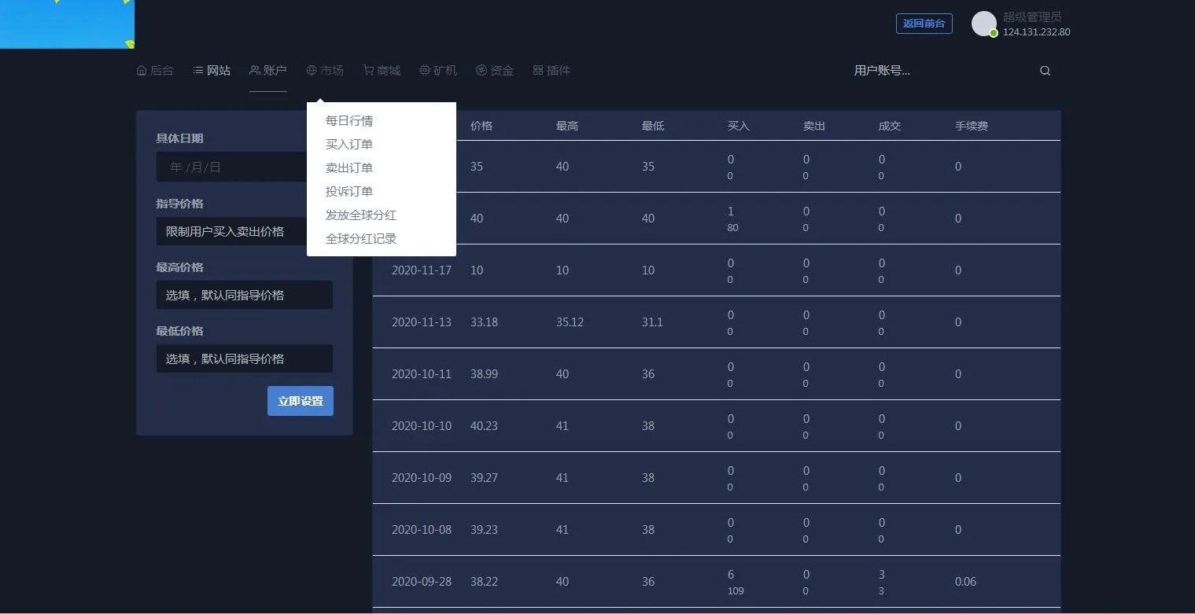This screenshot has width=1195, height=614.
Task: Click the 返回前台 button
Action: (x=924, y=24)
